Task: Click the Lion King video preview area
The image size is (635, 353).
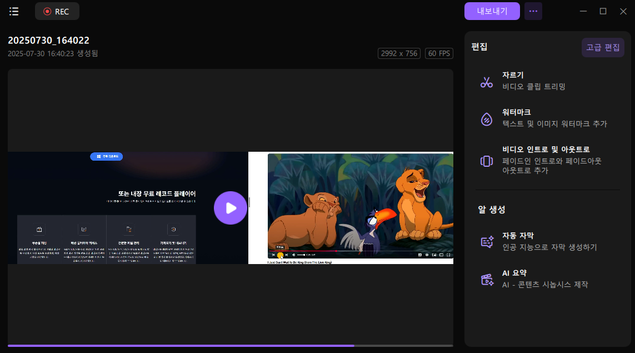Action: [360, 206]
